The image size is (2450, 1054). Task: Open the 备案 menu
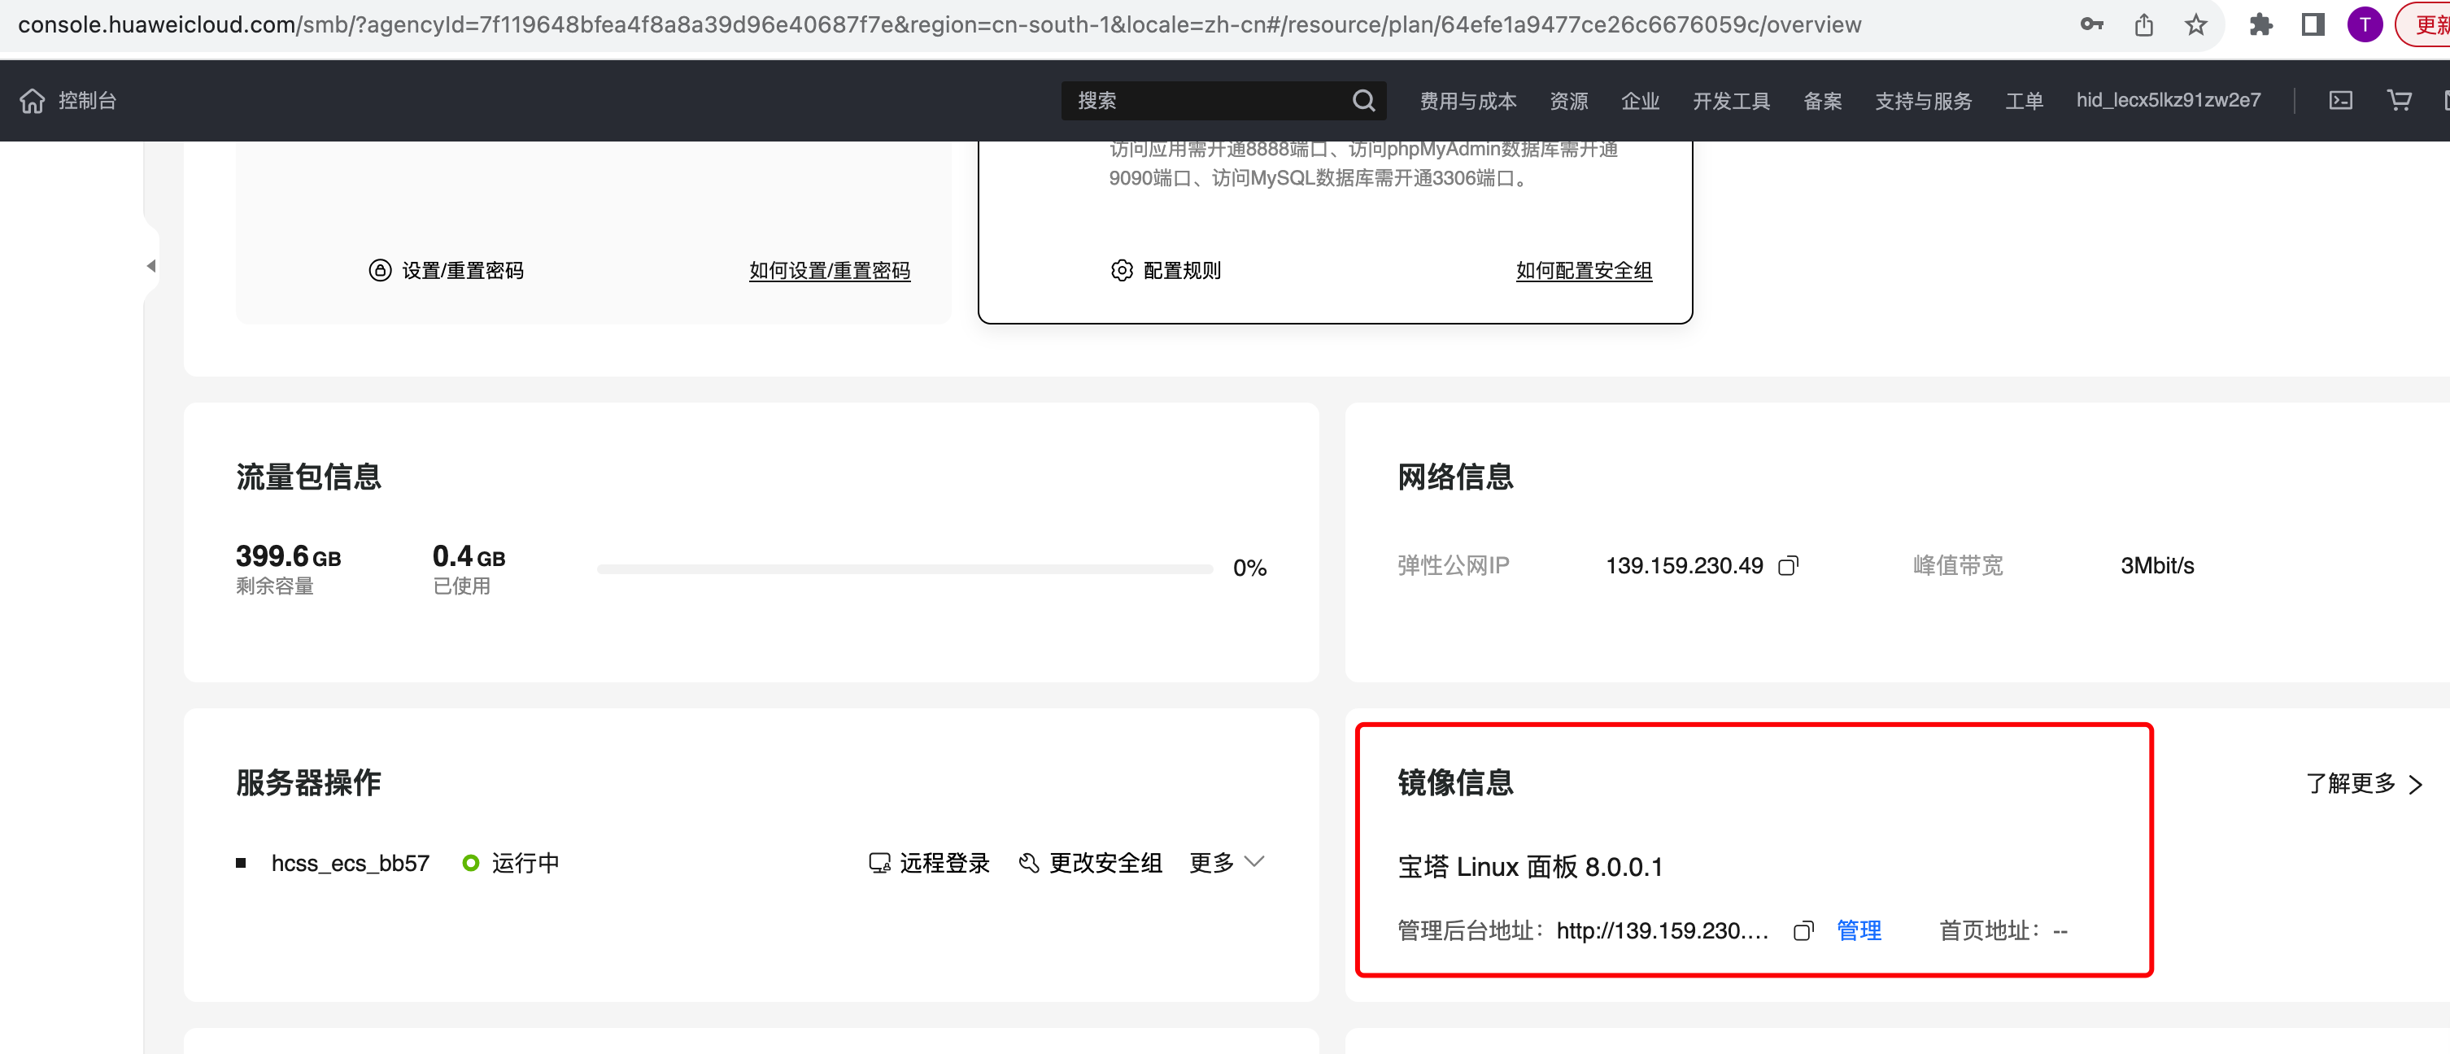(x=1822, y=101)
